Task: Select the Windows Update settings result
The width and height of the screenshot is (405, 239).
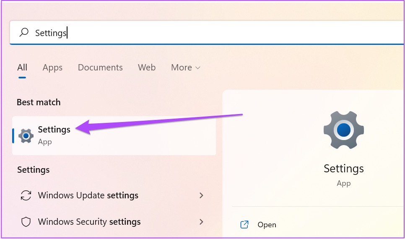Action: coord(88,195)
